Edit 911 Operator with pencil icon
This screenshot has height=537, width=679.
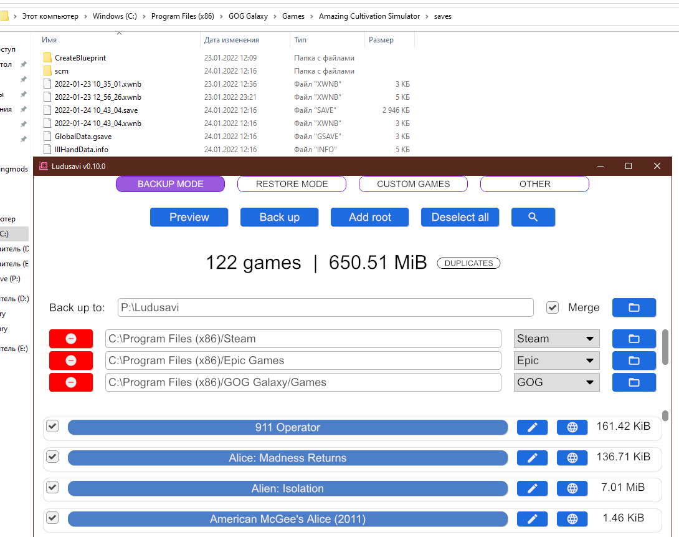pyautogui.click(x=532, y=427)
